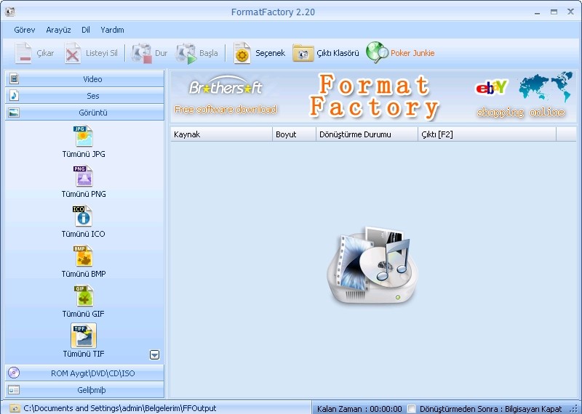Select the Tümünü PNG conversion icon
This screenshot has width=582, height=414.
pyautogui.click(x=83, y=176)
